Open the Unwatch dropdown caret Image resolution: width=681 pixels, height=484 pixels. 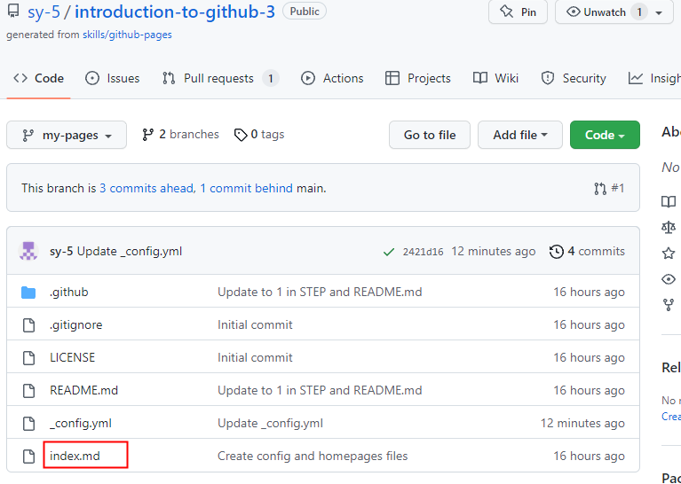click(659, 12)
